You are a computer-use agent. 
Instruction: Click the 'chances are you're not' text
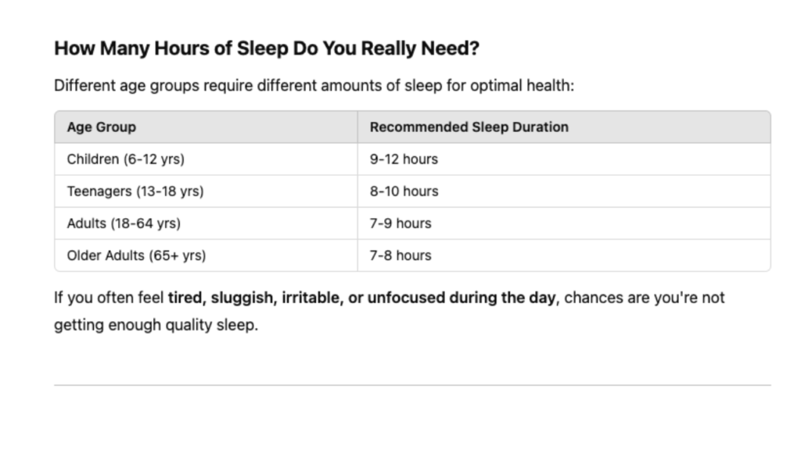click(x=645, y=298)
